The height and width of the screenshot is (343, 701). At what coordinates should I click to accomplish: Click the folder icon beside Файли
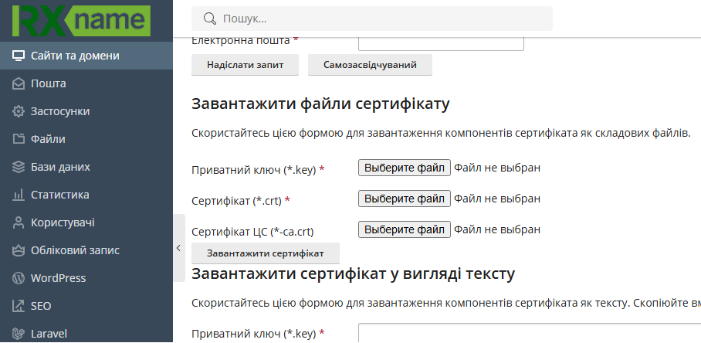click(x=19, y=139)
